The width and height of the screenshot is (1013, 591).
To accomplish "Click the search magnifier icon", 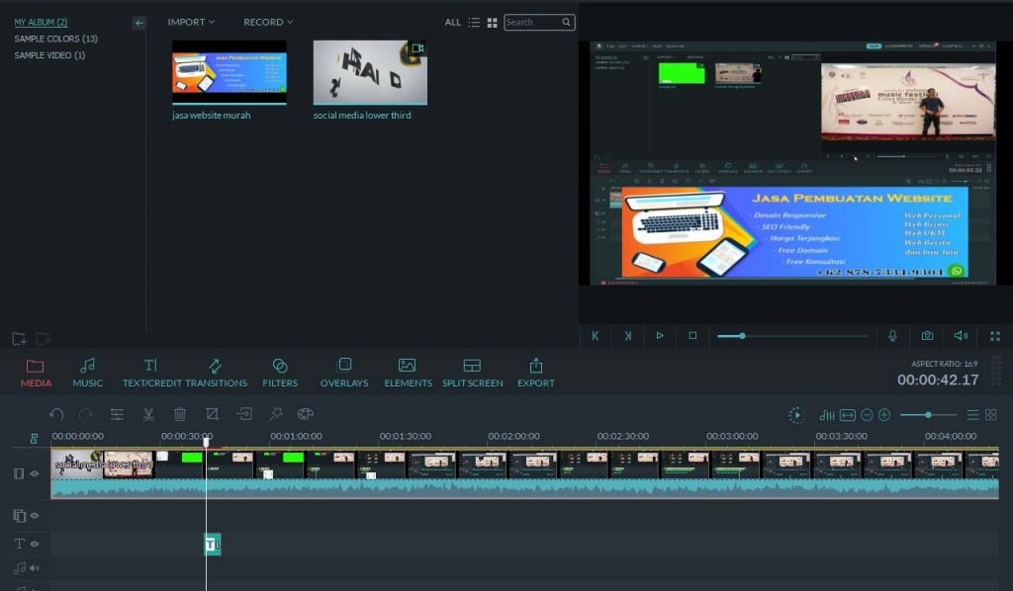I will pyautogui.click(x=566, y=22).
